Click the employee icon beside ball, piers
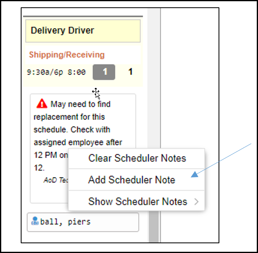The image size is (258, 253). pyautogui.click(x=35, y=221)
